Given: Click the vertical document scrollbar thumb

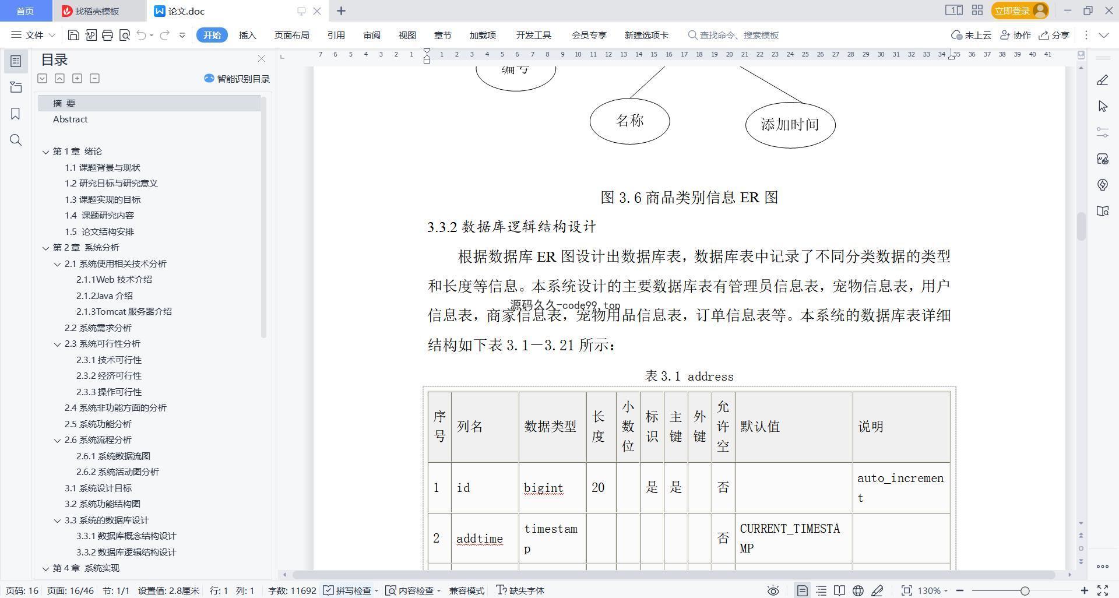Looking at the screenshot, I should tap(1081, 226).
